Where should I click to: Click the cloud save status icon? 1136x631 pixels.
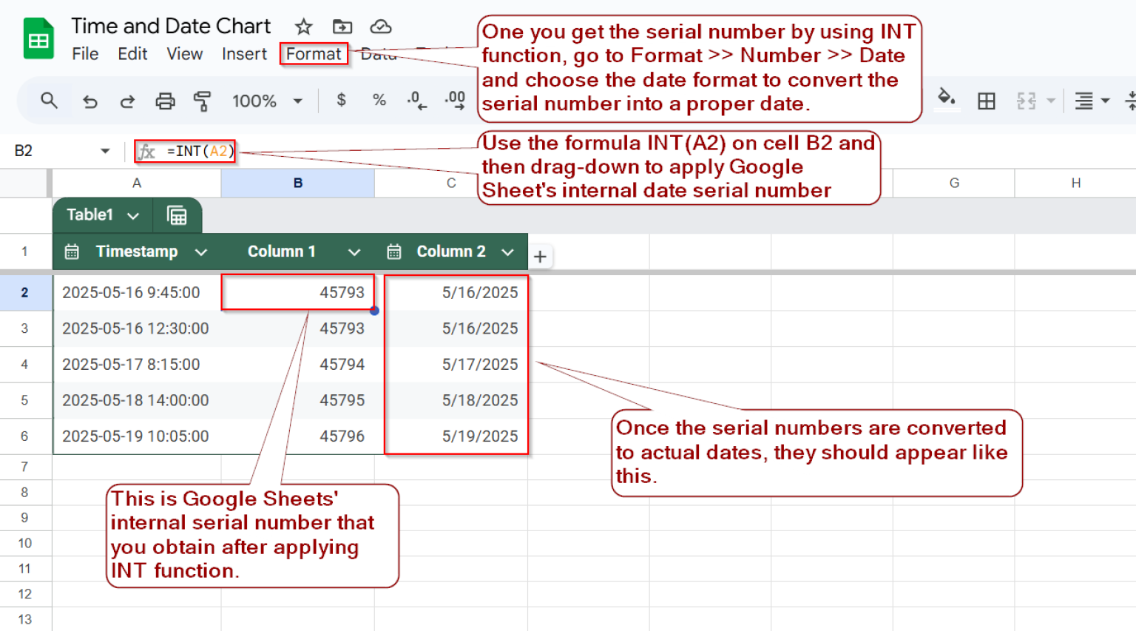tap(380, 27)
